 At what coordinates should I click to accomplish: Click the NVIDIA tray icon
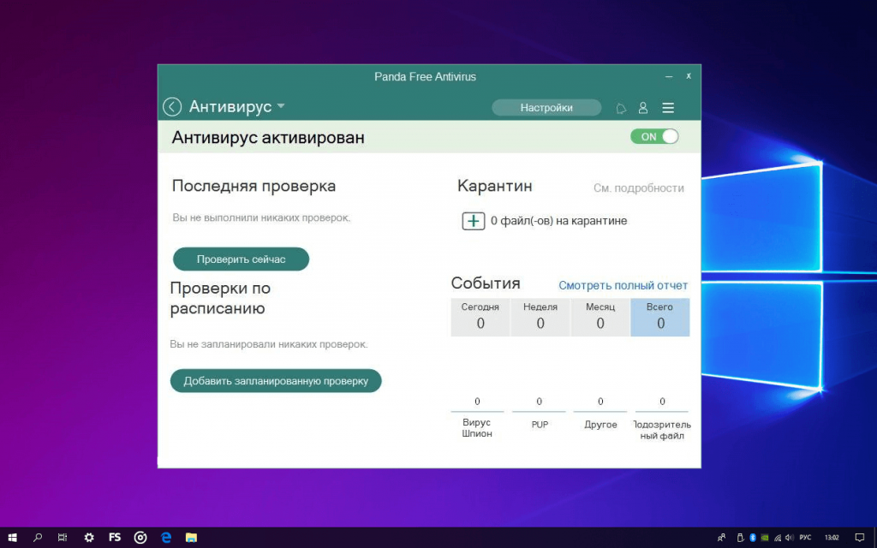pos(765,538)
